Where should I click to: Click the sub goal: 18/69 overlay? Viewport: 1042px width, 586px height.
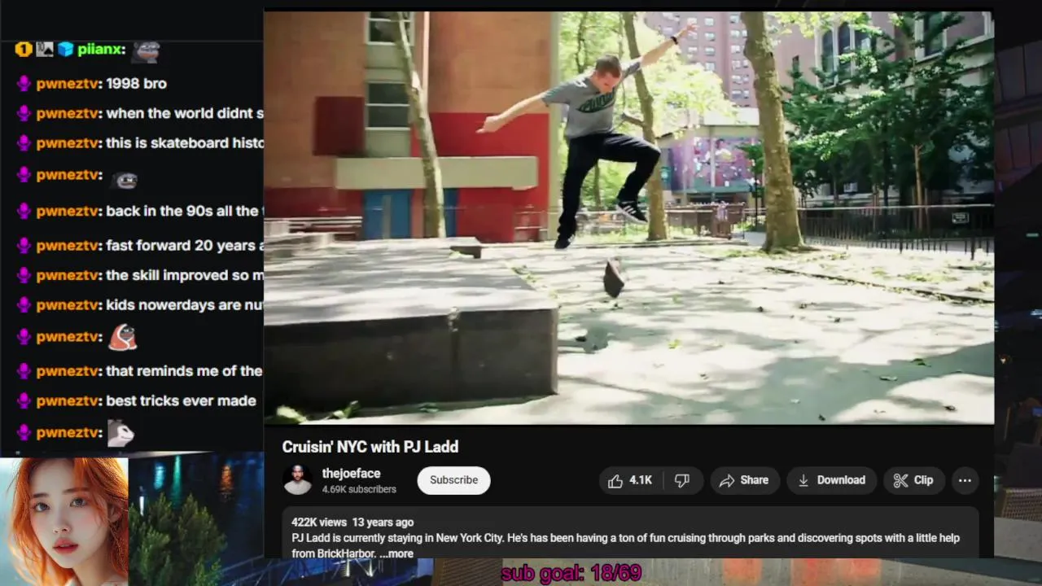(571, 573)
